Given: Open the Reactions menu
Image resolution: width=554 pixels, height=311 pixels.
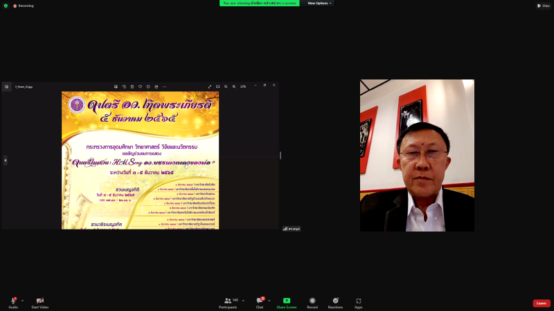Looking at the screenshot, I should point(336,301).
